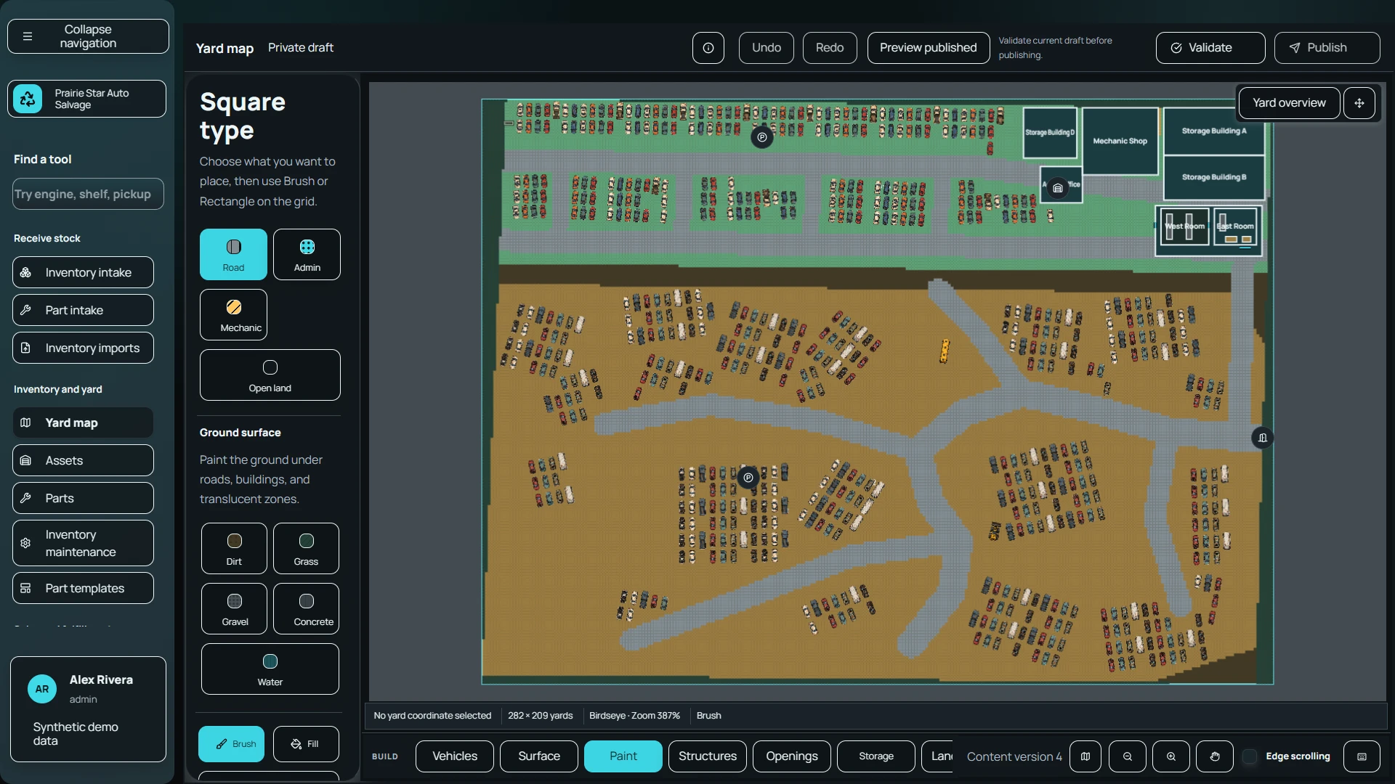1395x784 pixels.
Task: Choose the Admin square type
Action: (307, 254)
